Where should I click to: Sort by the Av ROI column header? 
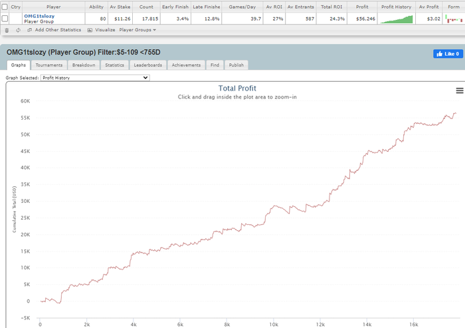tap(274, 7)
